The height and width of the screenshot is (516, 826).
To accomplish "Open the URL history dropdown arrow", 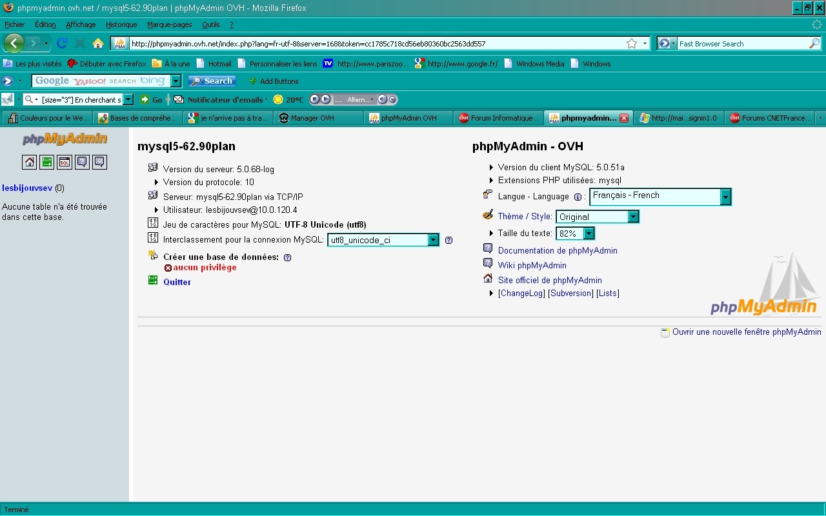I will tap(645, 44).
